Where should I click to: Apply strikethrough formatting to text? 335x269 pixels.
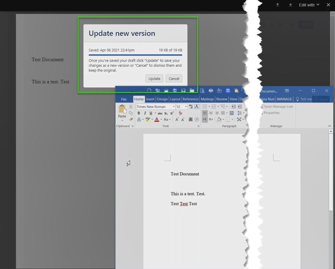pos(160,113)
